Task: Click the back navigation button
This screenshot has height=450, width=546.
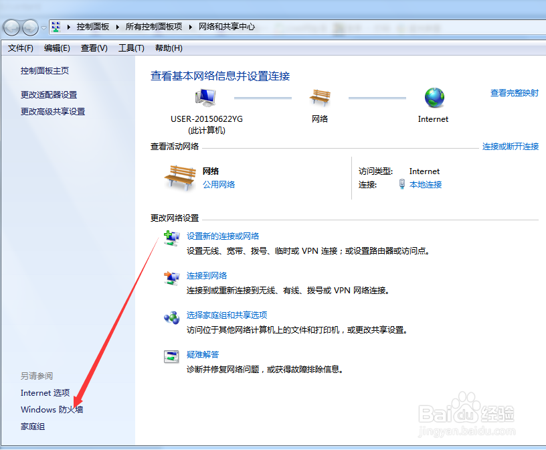Action: click(x=11, y=27)
